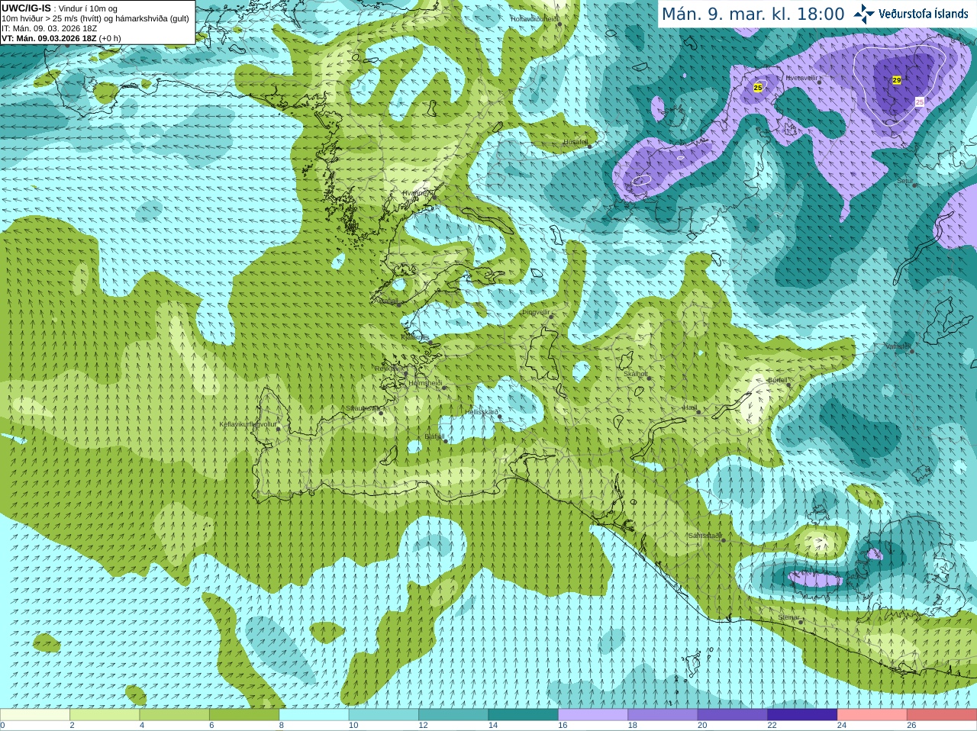This screenshot has height=731, width=977.
Task: Click the Sámsstaðir station dot
Action: pyautogui.click(x=724, y=540)
